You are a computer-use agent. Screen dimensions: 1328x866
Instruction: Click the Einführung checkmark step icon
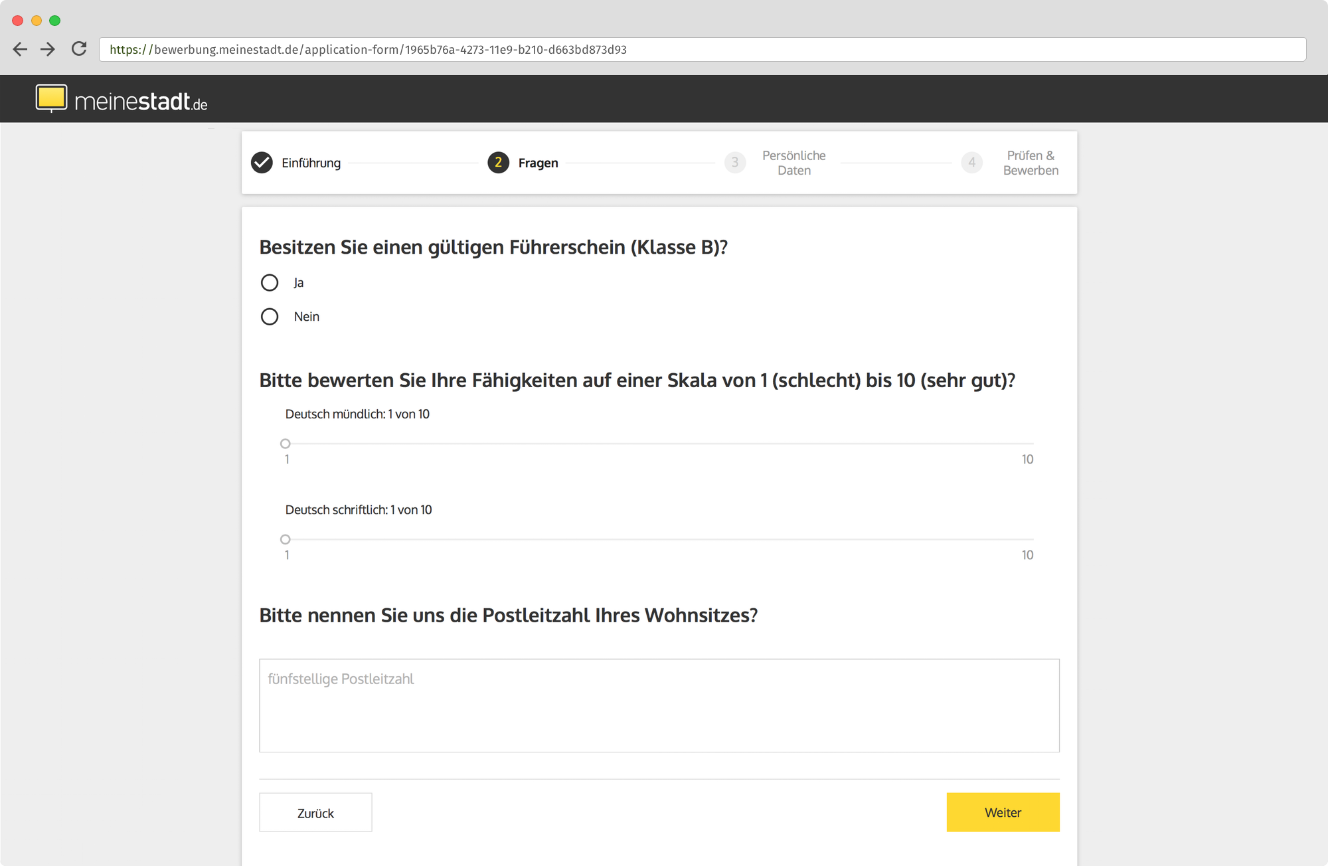coord(262,163)
